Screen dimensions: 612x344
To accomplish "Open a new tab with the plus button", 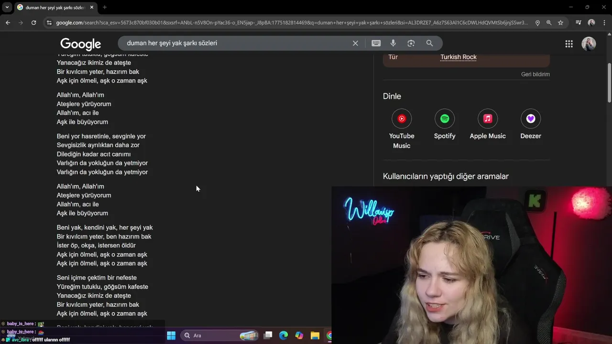I will (x=105, y=7).
